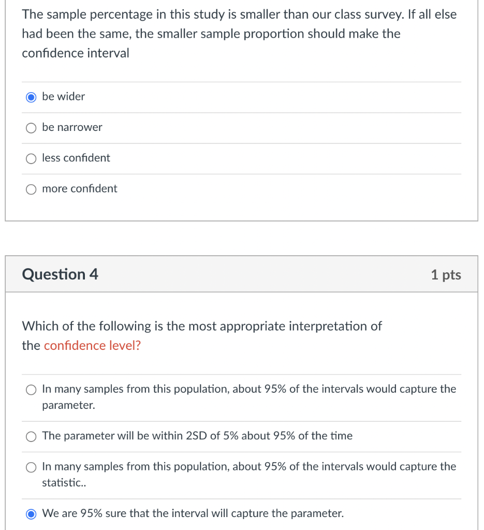The width and height of the screenshot is (484, 530).
Task: Click the "less confident" answer text
Action: pos(76,158)
